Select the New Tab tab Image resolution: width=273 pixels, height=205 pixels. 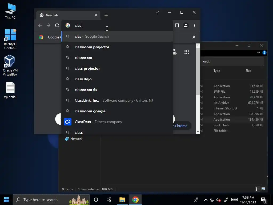coord(68,15)
